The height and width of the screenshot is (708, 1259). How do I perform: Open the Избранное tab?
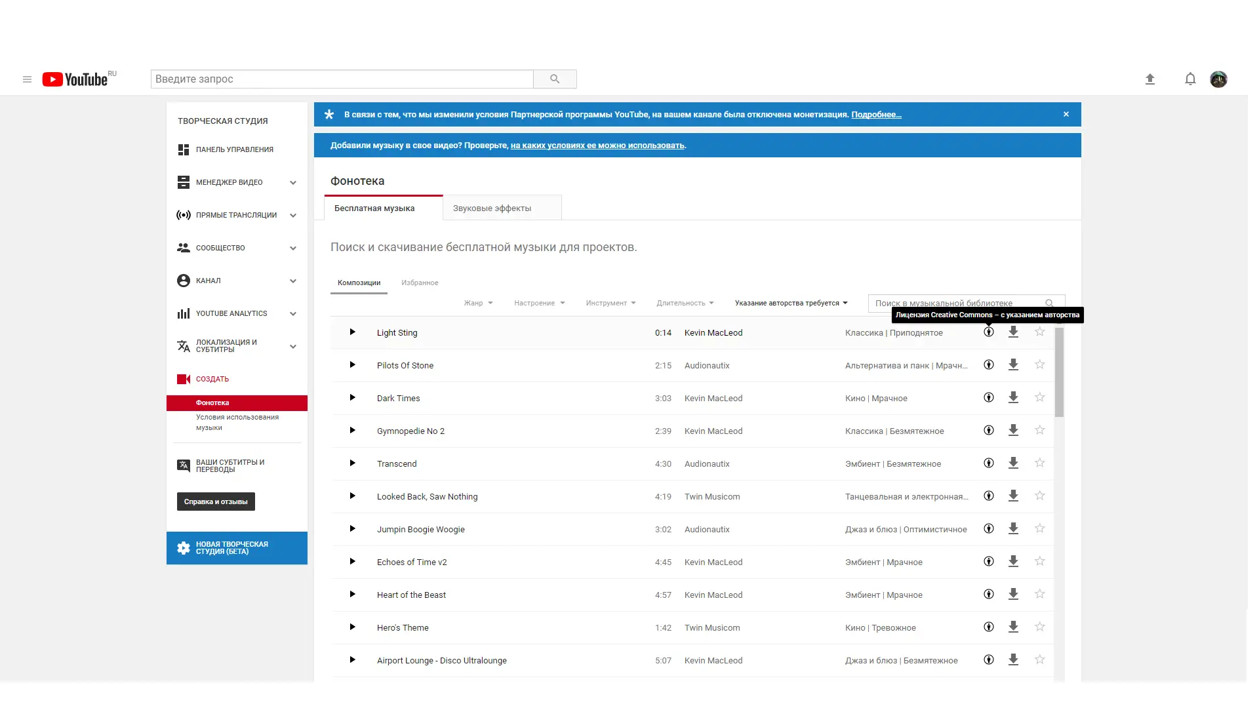[x=420, y=283]
